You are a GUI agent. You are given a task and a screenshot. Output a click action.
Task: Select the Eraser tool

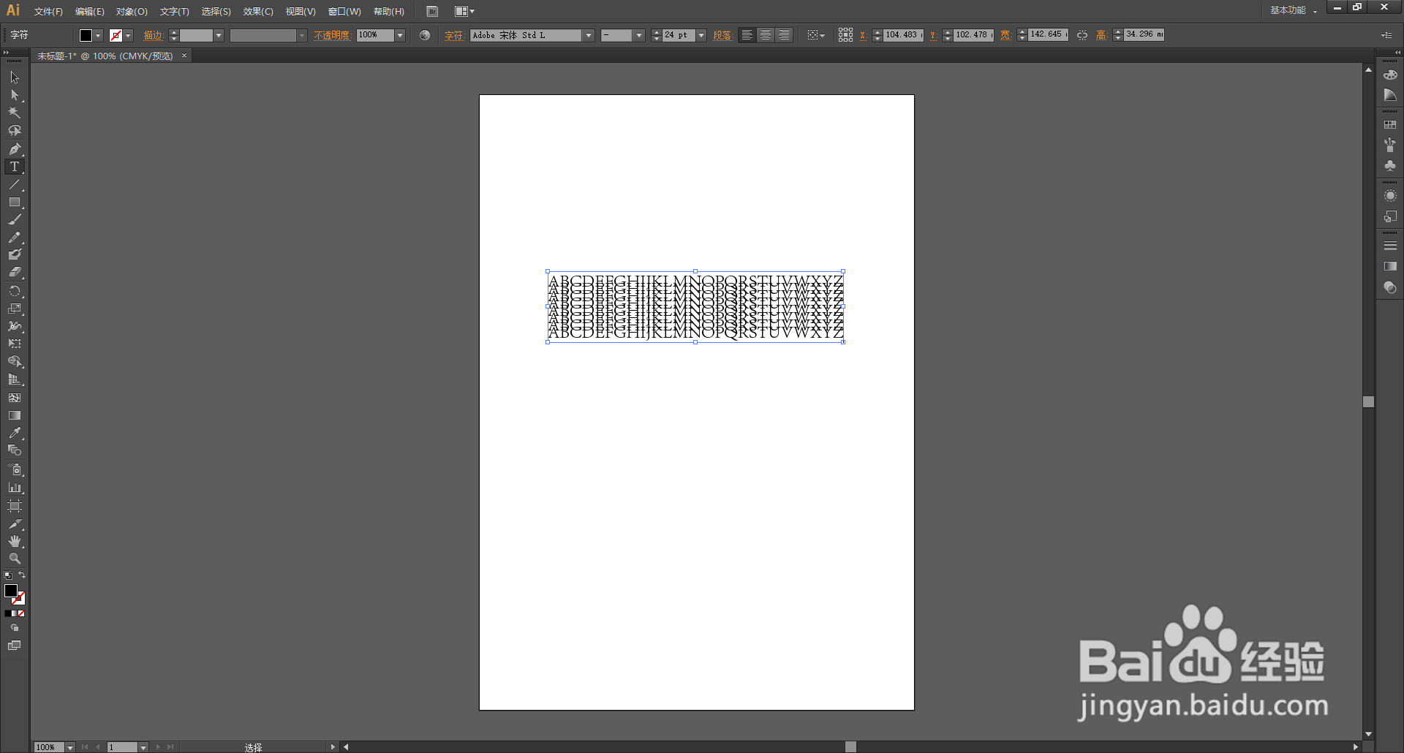pyautogui.click(x=15, y=272)
